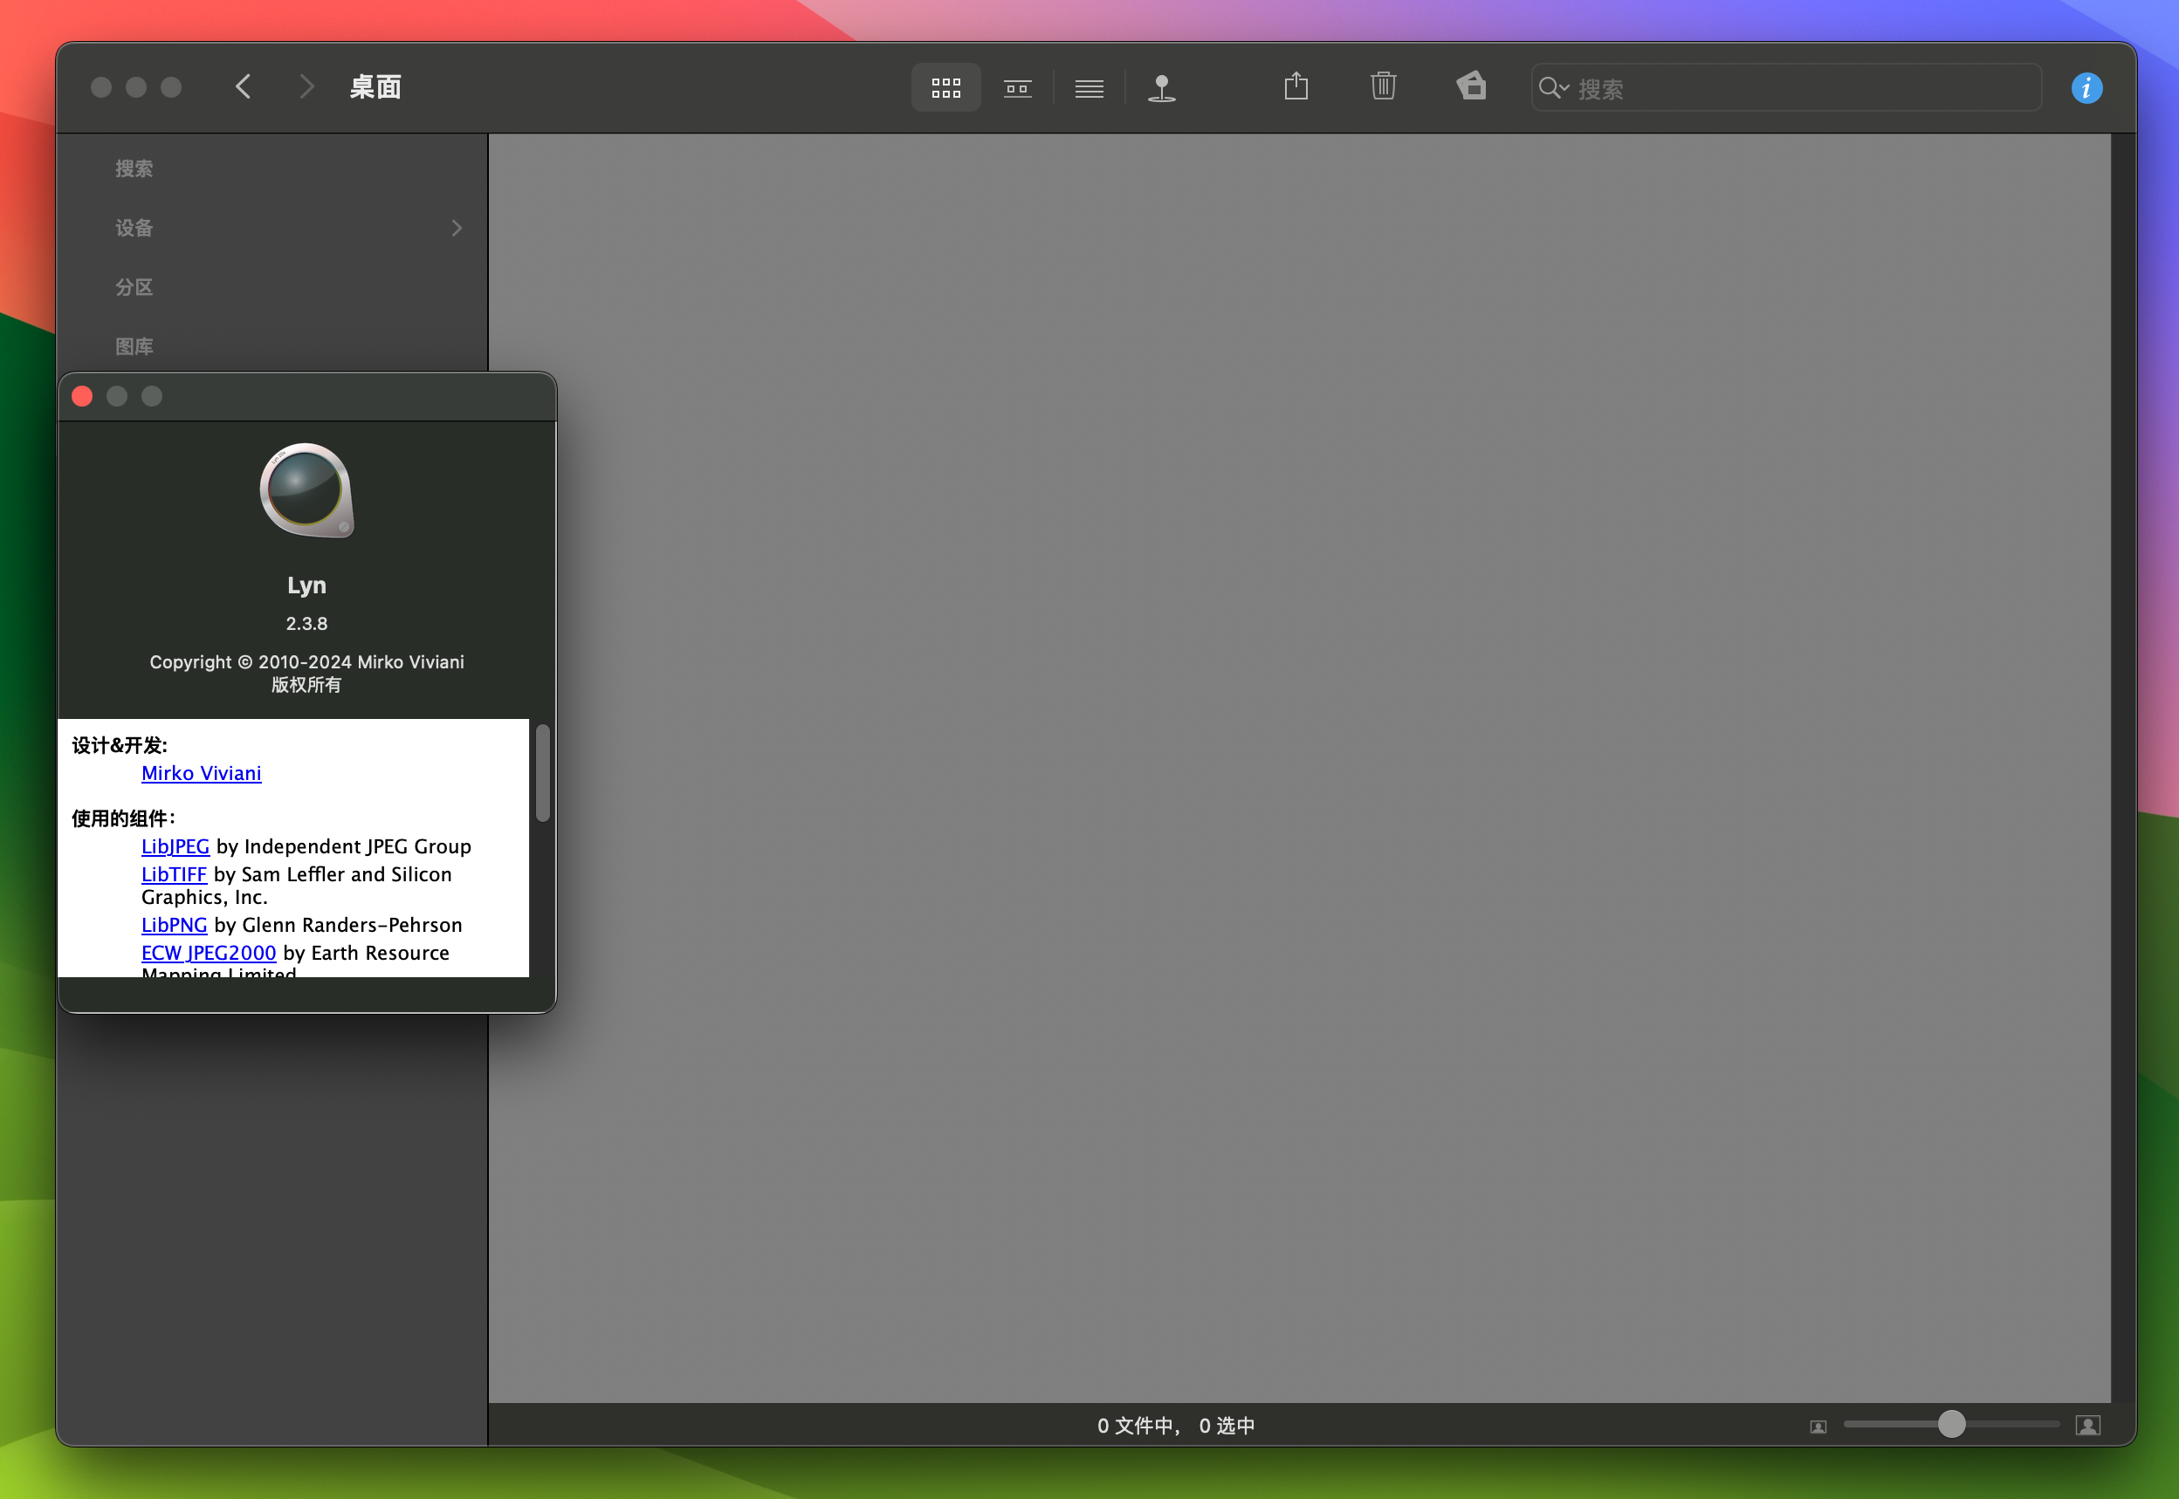Select 图库 in the sidebar

(134, 346)
